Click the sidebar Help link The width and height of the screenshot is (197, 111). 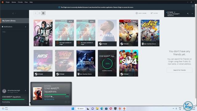pos(4,32)
